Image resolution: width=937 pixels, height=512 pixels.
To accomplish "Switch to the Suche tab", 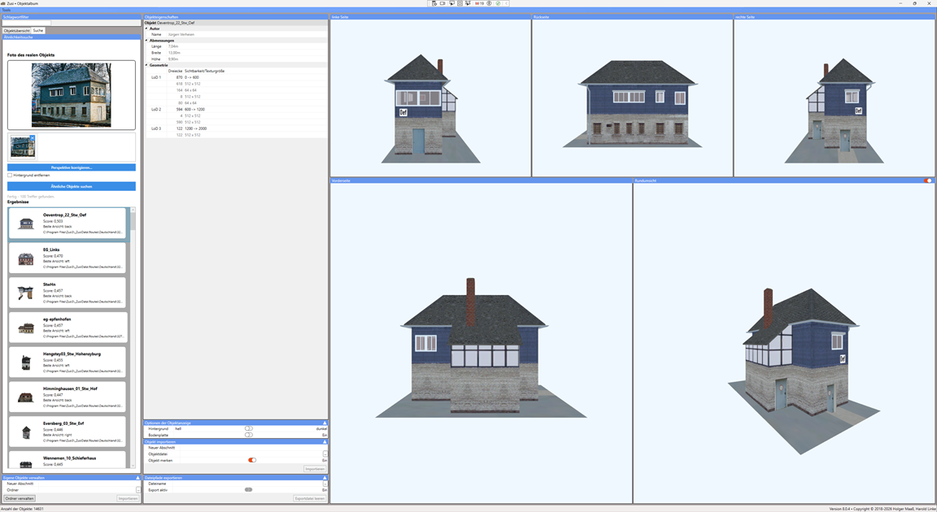I will [37, 30].
